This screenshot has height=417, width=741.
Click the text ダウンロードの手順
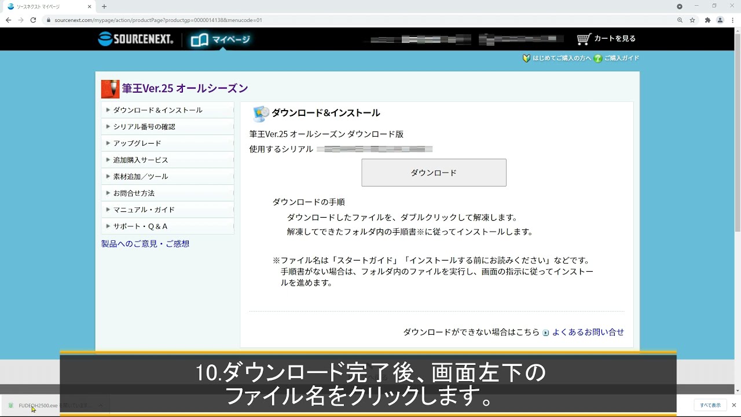click(x=309, y=202)
